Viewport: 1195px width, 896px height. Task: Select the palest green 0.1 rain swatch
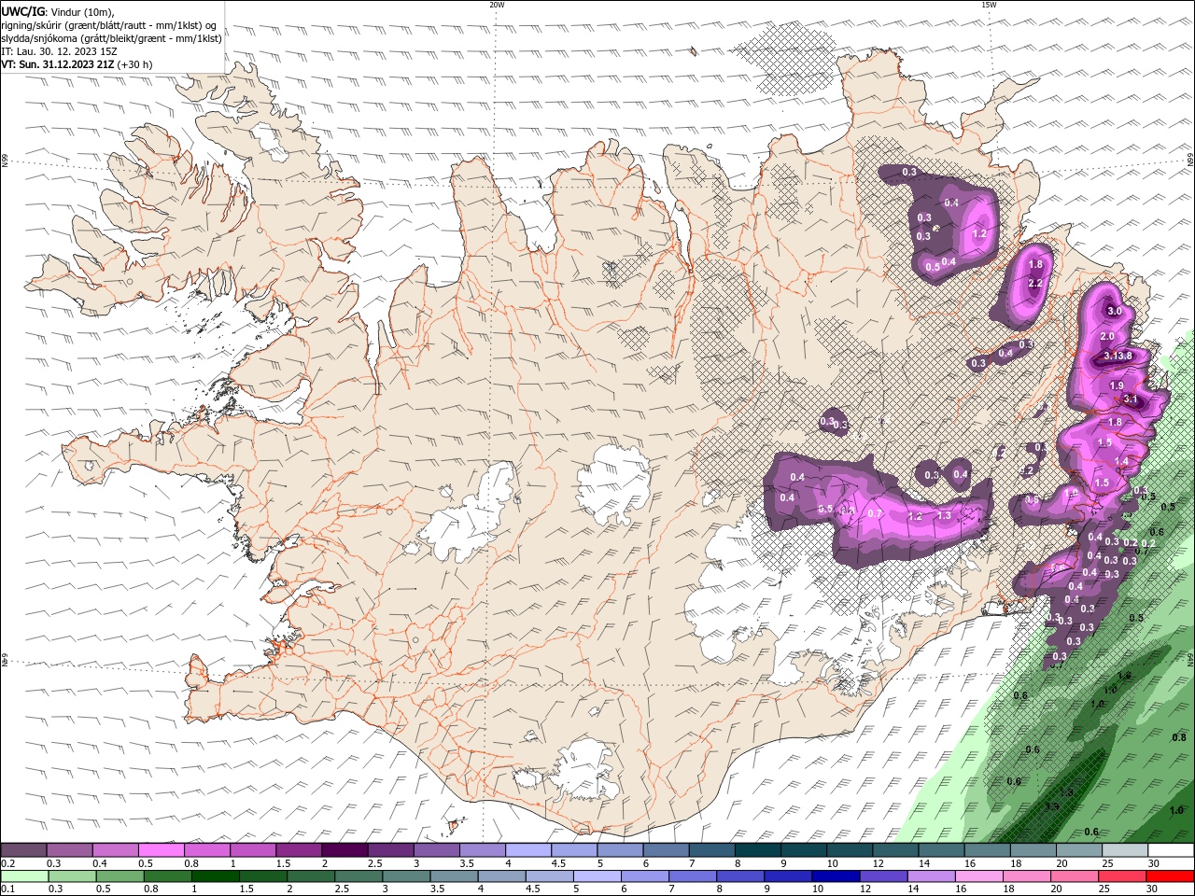(x=24, y=876)
